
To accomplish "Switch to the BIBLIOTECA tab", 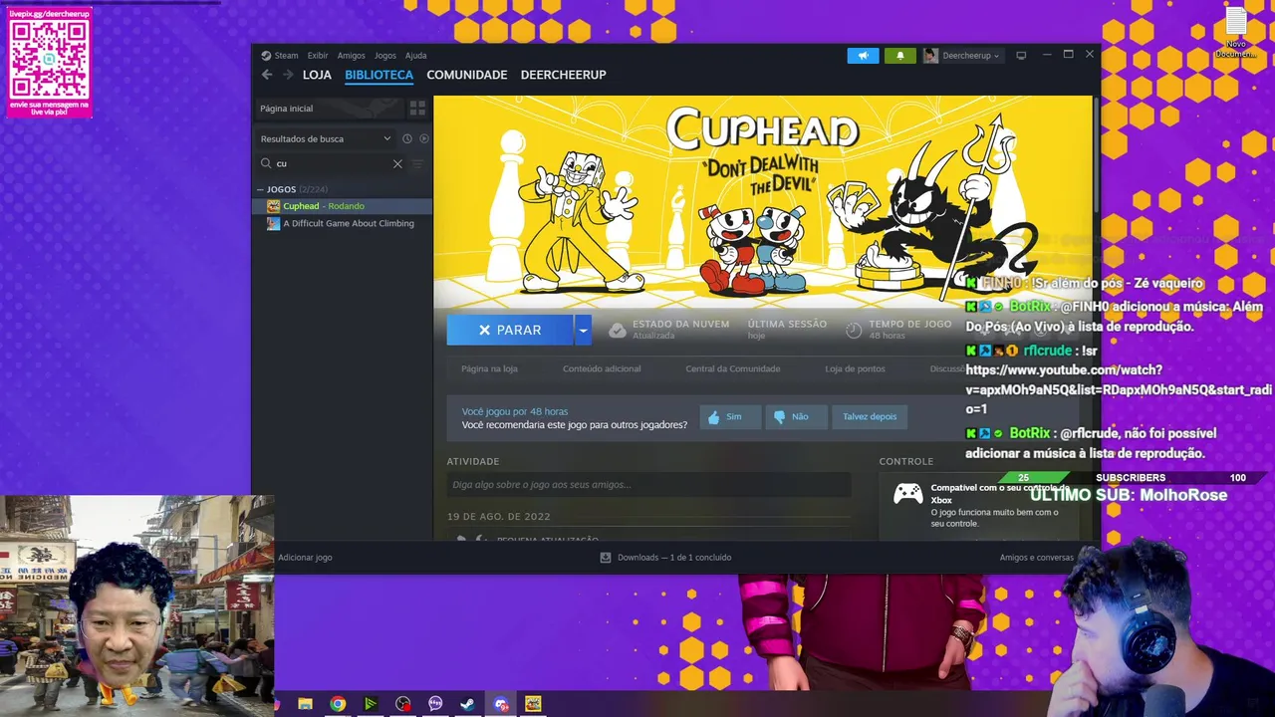I will tap(379, 75).
